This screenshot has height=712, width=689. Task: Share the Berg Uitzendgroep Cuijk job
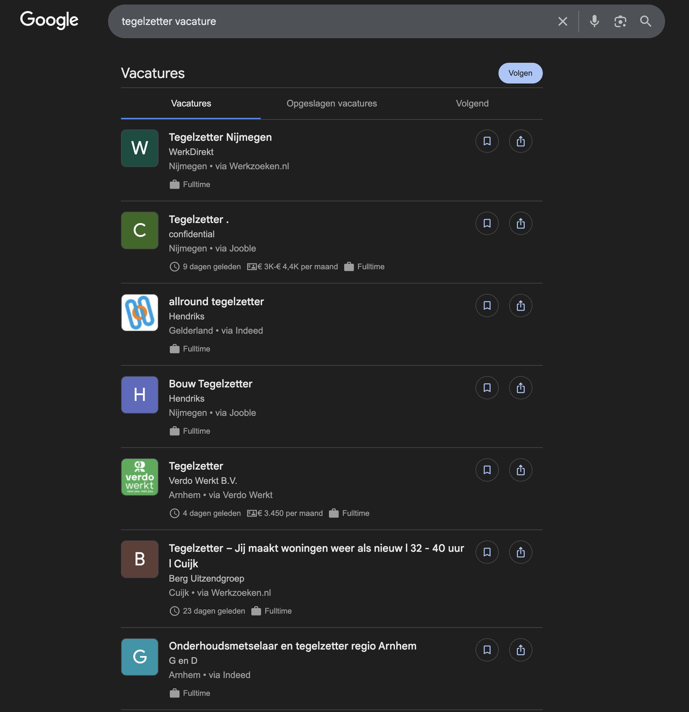tap(520, 552)
